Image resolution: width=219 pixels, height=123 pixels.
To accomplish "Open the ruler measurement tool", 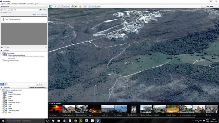I will 85,6.
